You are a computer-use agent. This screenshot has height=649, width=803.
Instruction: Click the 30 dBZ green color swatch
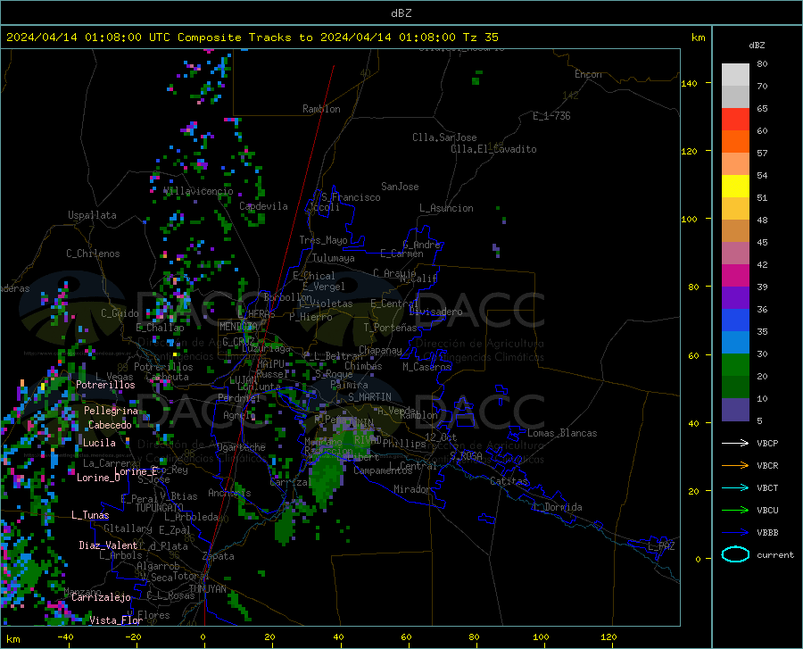click(735, 365)
